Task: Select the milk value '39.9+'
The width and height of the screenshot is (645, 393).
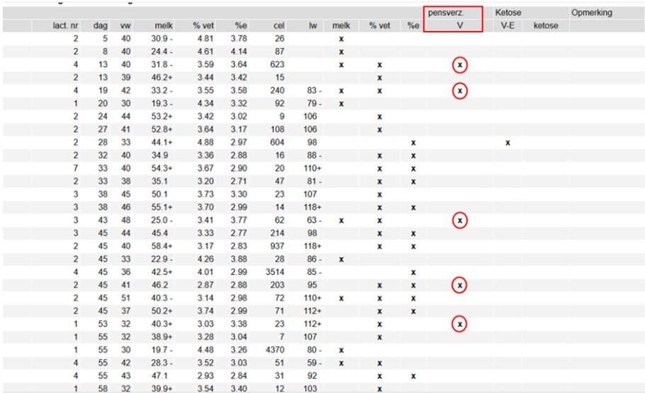Action: pos(161,389)
